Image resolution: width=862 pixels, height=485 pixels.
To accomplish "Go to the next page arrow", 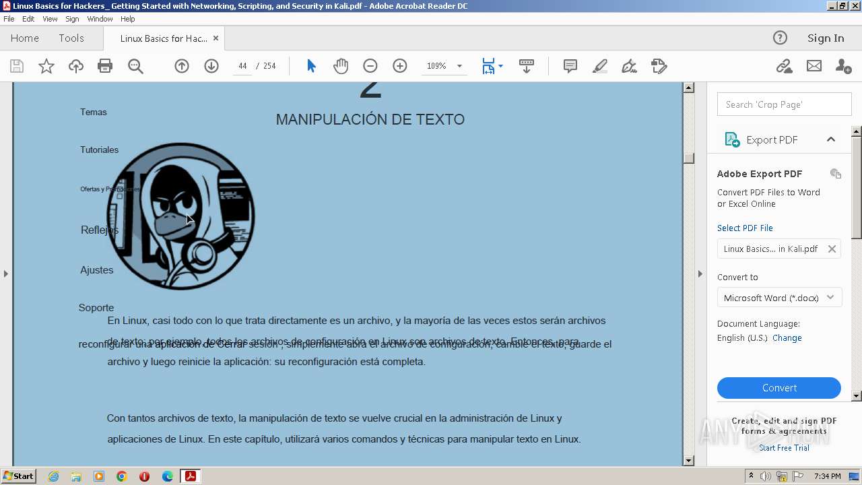I will click(x=211, y=66).
